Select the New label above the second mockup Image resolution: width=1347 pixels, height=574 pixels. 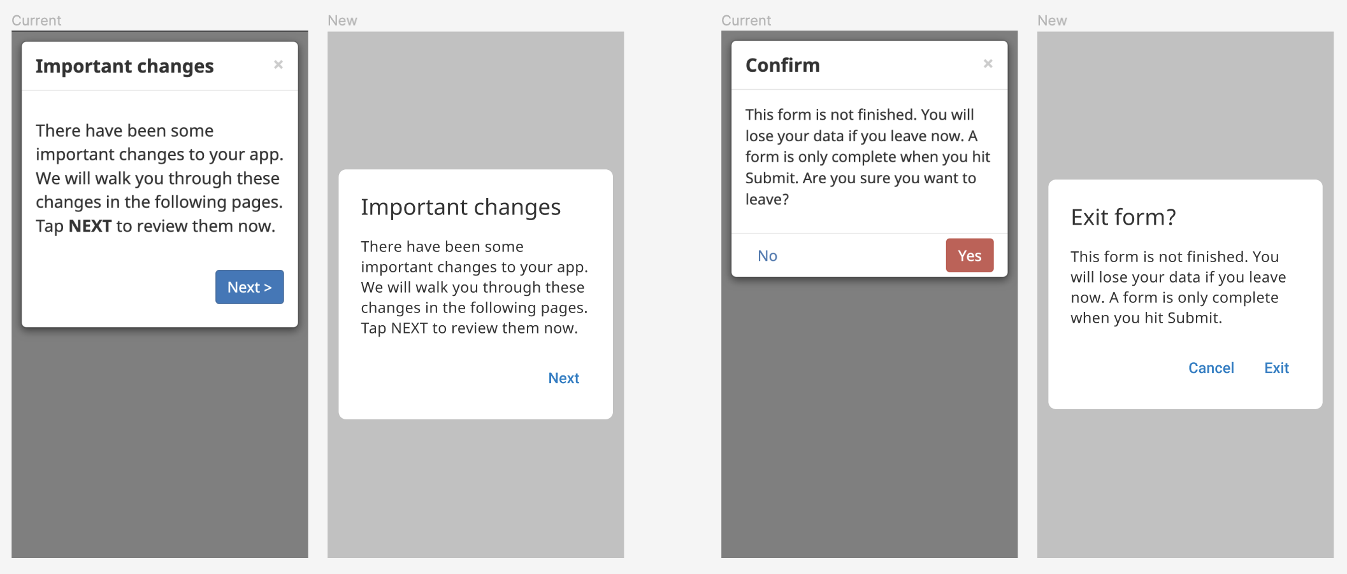(x=342, y=20)
